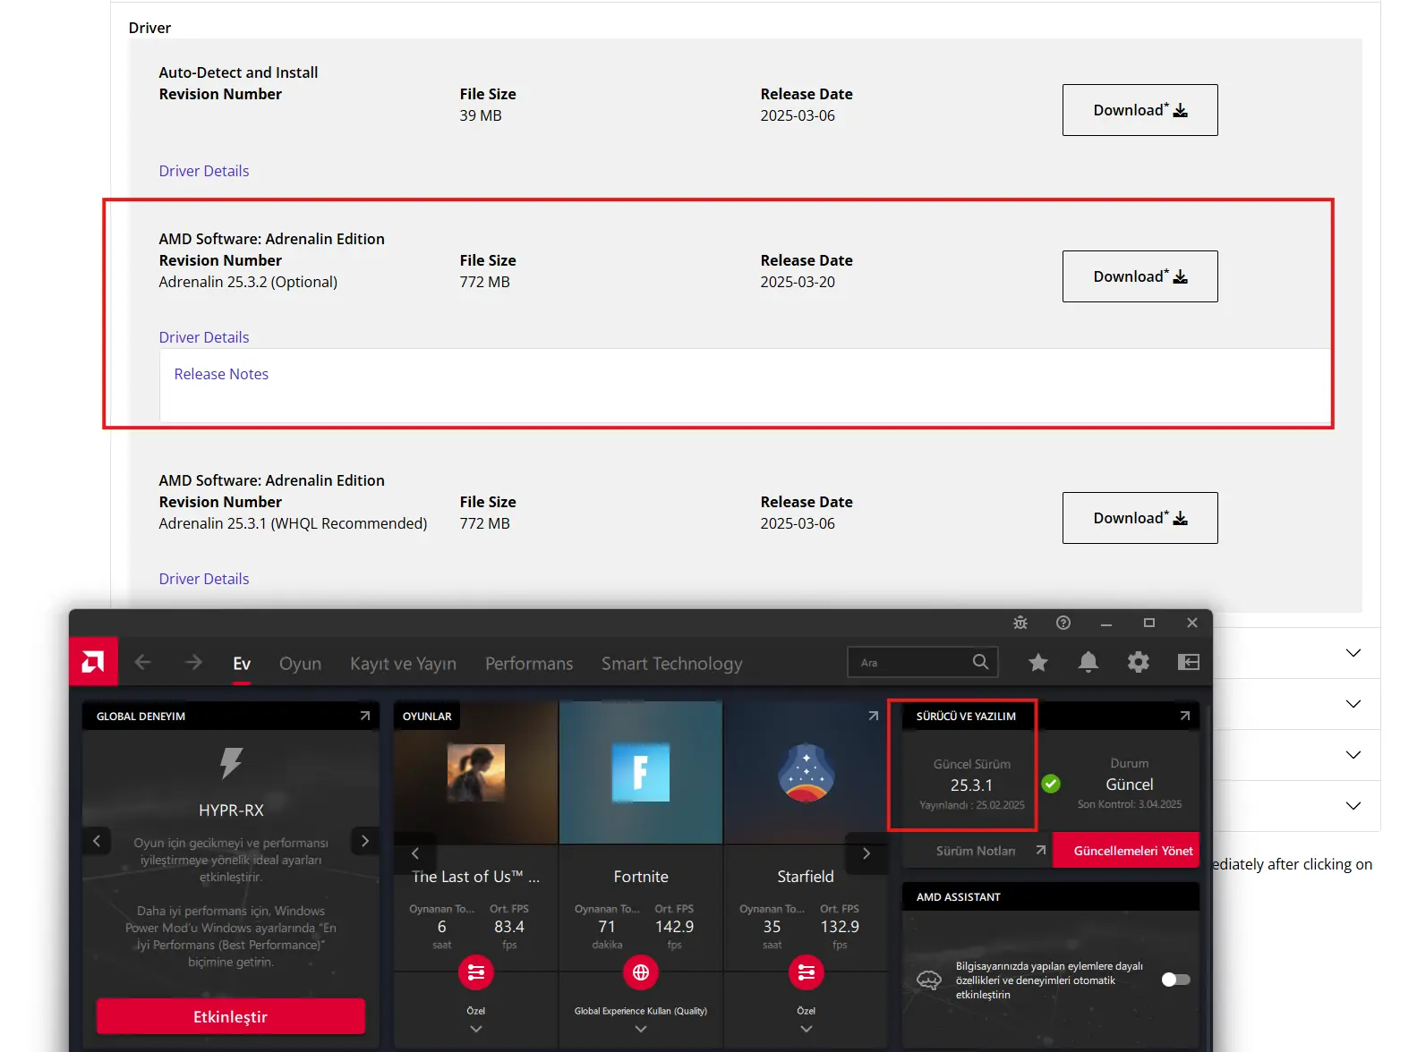The image size is (1417, 1052).
Task: Toggle the AMD Assistant switch
Action: (1175, 980)
